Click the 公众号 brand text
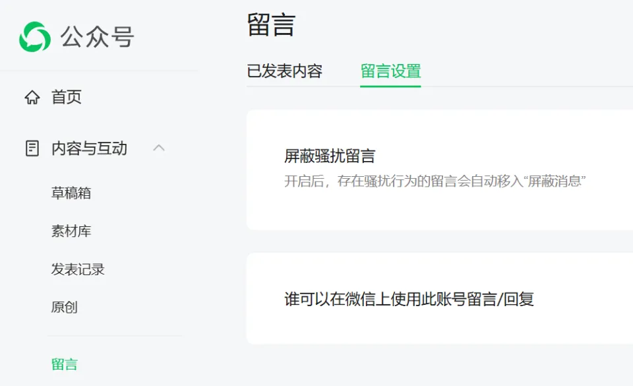Image resolution: width=633 pixels, height=386 pixels. 98,37
